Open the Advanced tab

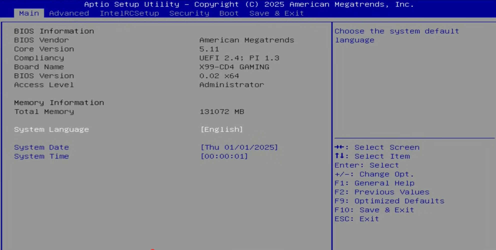pos(69,13)
